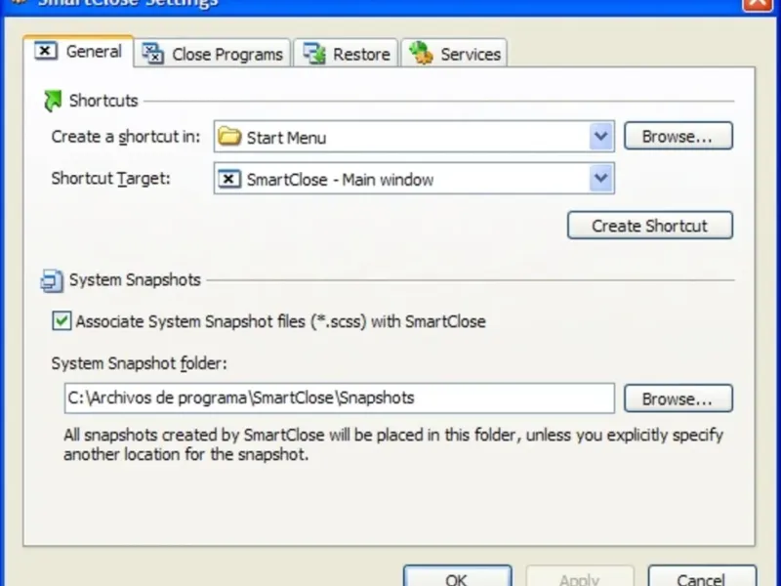The width and height of the screenshot is (781, 586).
Task: Click the Restore tab icon
Action: [x=314, y=54]
